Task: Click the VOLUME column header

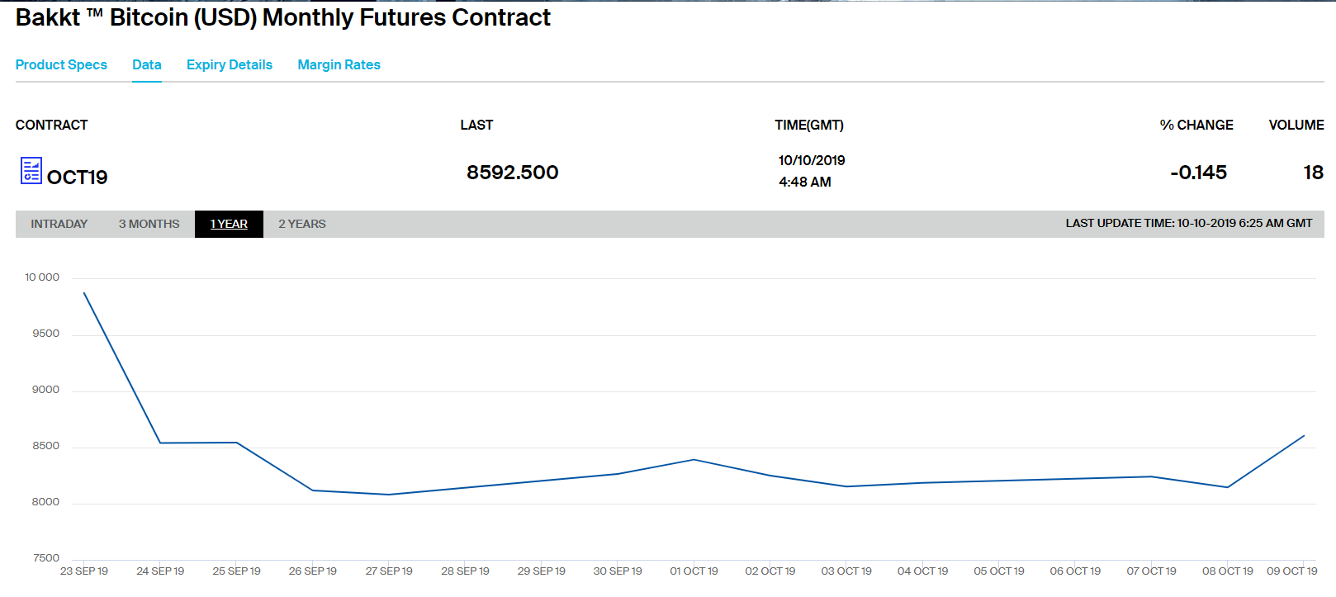Action: tap(1296, 125)
